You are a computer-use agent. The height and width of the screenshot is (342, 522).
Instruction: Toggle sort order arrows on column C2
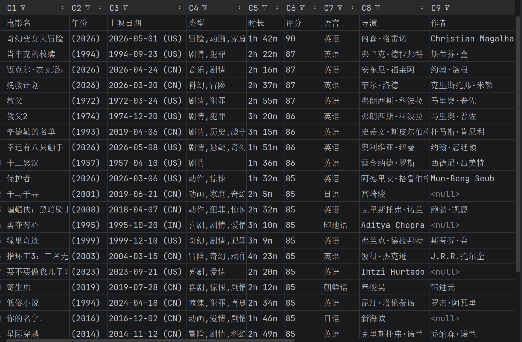100,8
